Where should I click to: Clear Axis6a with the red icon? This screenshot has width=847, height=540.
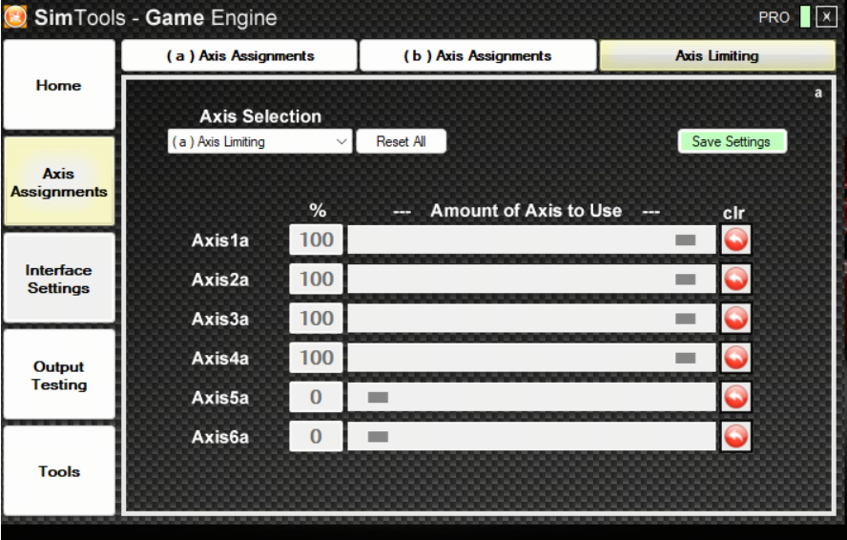click(735, 437)
